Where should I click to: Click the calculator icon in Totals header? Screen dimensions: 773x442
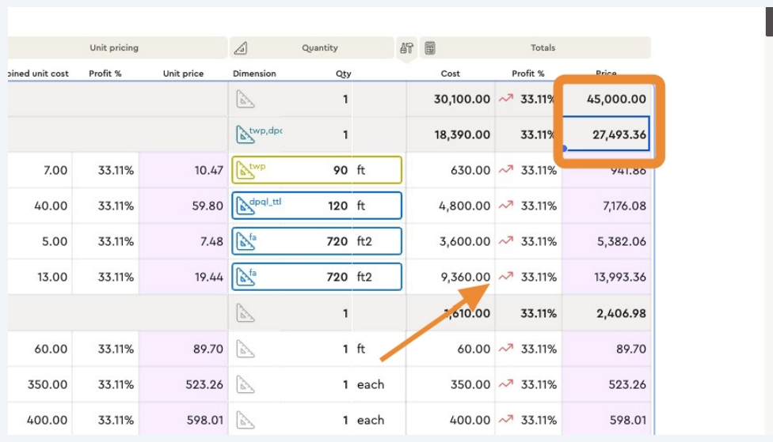pyautogui.click(x=430, y=48)
